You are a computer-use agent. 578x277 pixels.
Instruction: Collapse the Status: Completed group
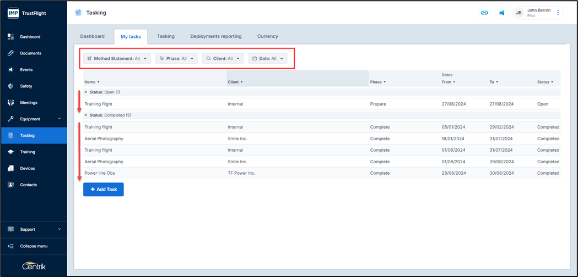86,115
